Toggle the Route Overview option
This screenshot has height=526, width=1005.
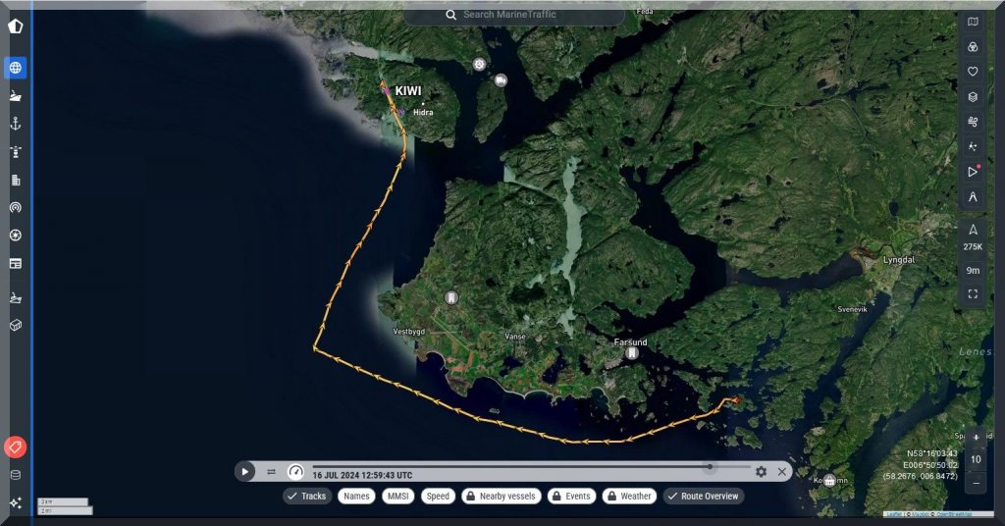click(703, 497)
